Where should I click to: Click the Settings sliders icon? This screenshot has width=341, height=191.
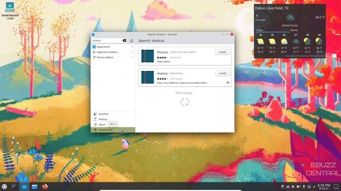tap(95, 119)
